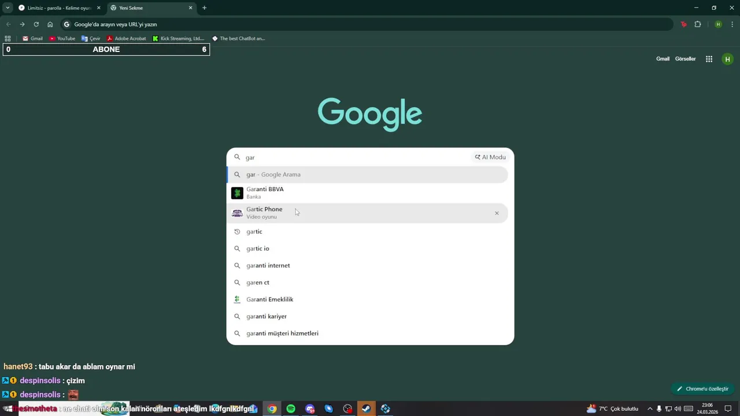
Task: Select garen ct suggestion
Action: (x=368, y=283)
